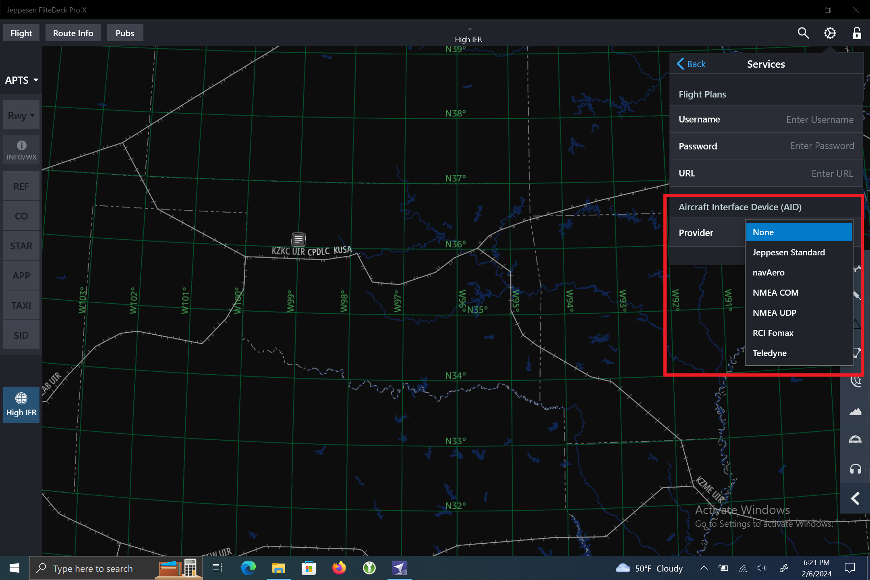Open the REF charts section

click(x=21, y=186)
